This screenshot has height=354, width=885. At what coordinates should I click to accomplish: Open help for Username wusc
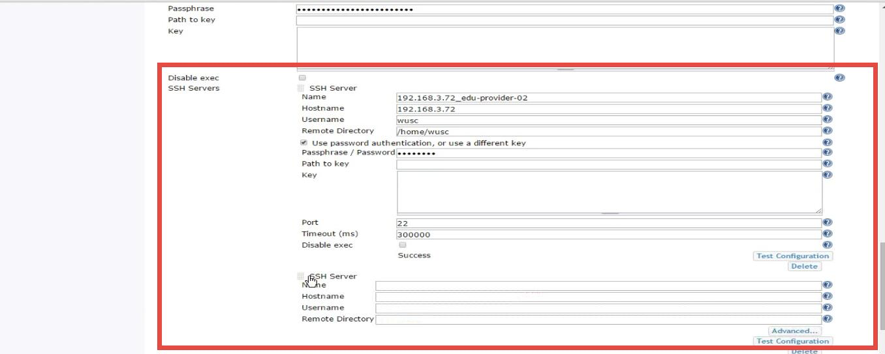click(x=828, y=120)
